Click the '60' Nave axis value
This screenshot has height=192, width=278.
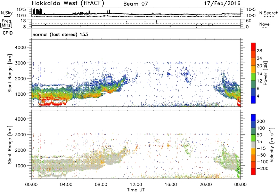tap(248, 21)
